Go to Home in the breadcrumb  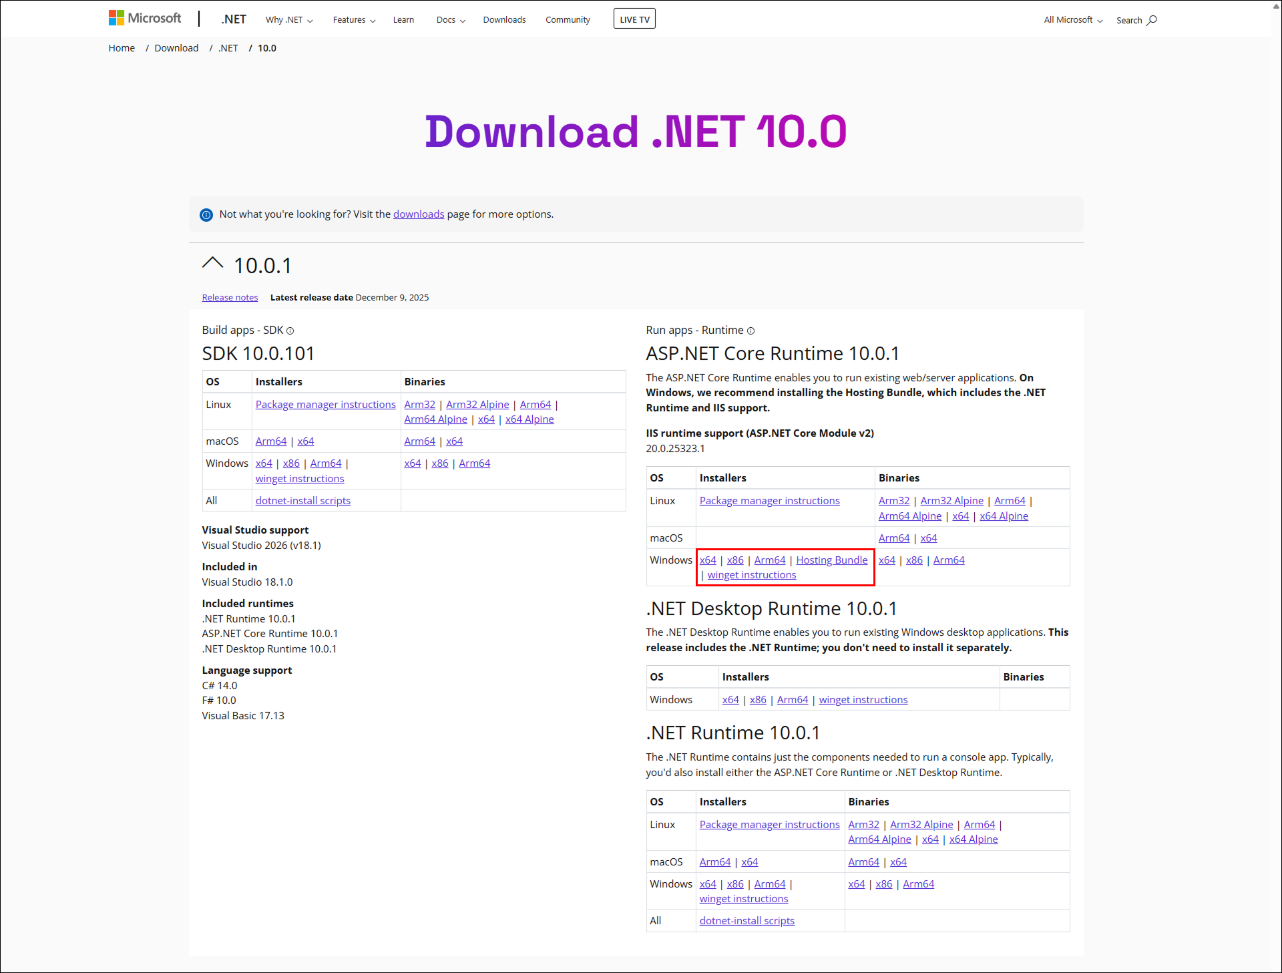[122, 48]
